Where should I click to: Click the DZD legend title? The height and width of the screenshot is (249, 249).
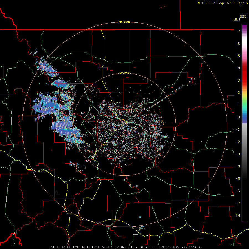pos(243,17)
